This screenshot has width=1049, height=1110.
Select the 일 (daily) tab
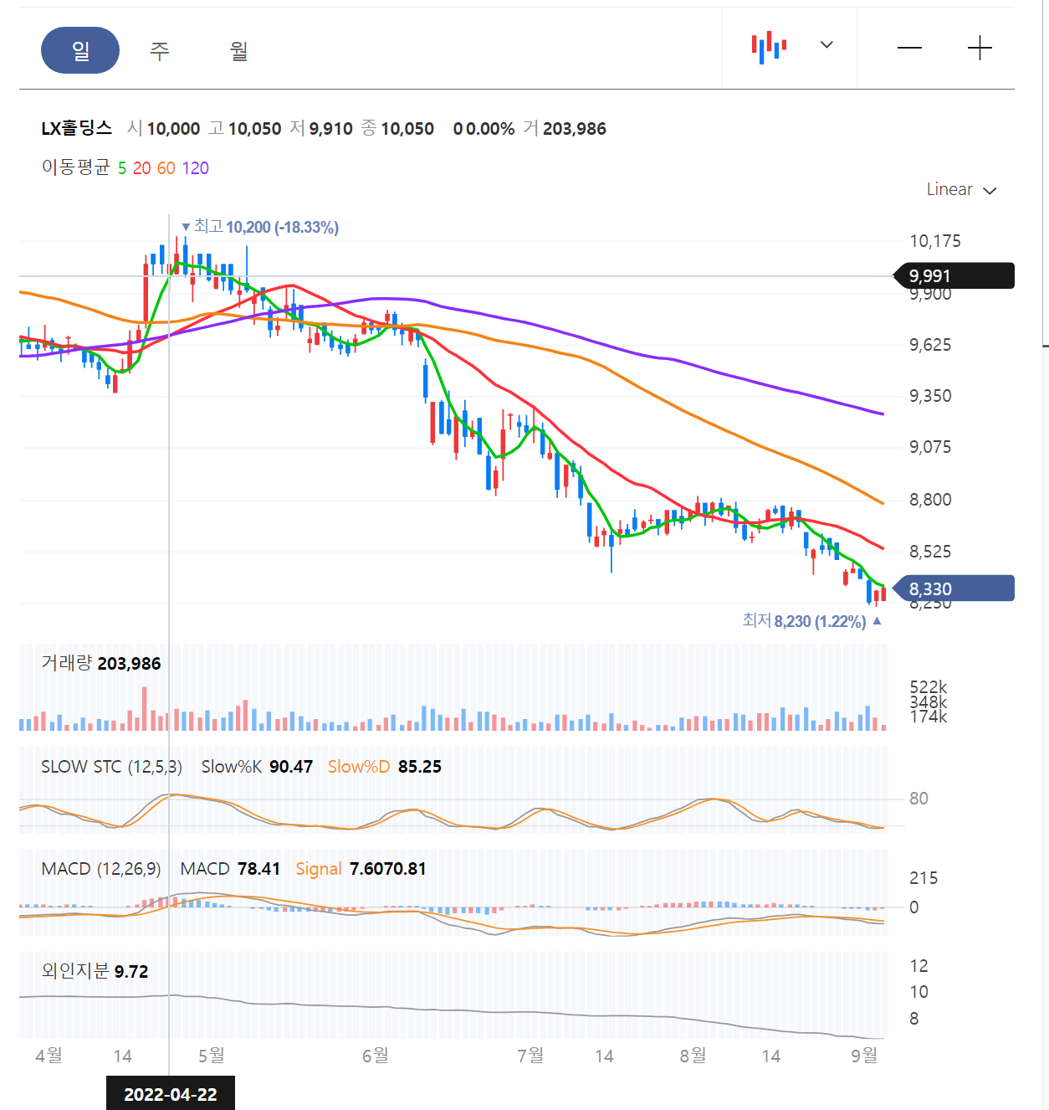(x=80, y=50)
